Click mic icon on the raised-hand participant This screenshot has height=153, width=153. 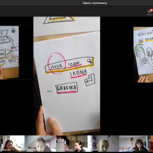click(139, 150)
